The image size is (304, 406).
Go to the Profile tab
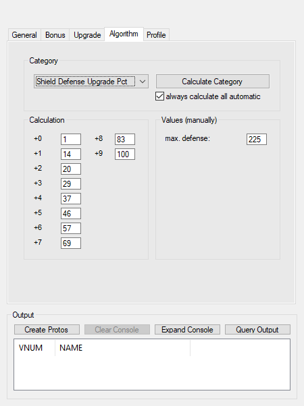pyautogui.click(x=156, y=35)
